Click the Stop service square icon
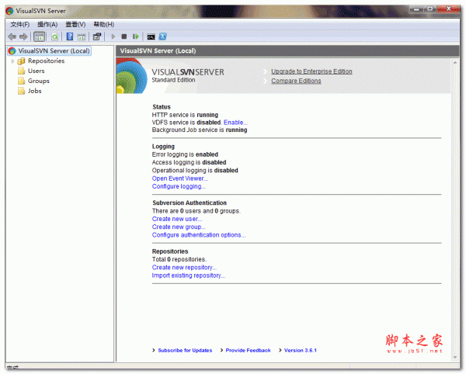The image size is (466, 374). tap(124, 36)
